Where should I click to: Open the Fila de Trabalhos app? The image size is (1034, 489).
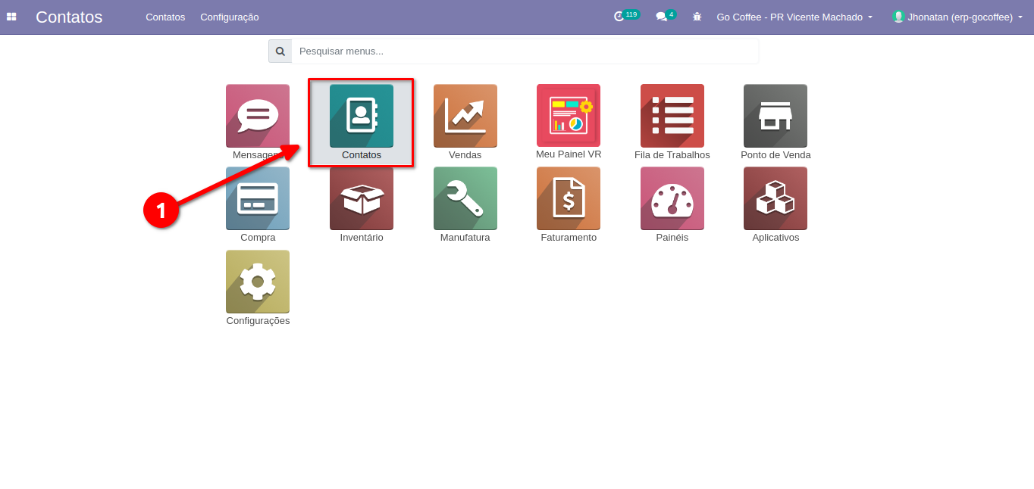pos(672,116)
